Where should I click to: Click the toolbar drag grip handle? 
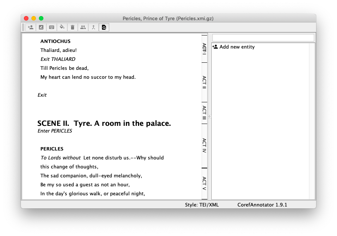23,27
